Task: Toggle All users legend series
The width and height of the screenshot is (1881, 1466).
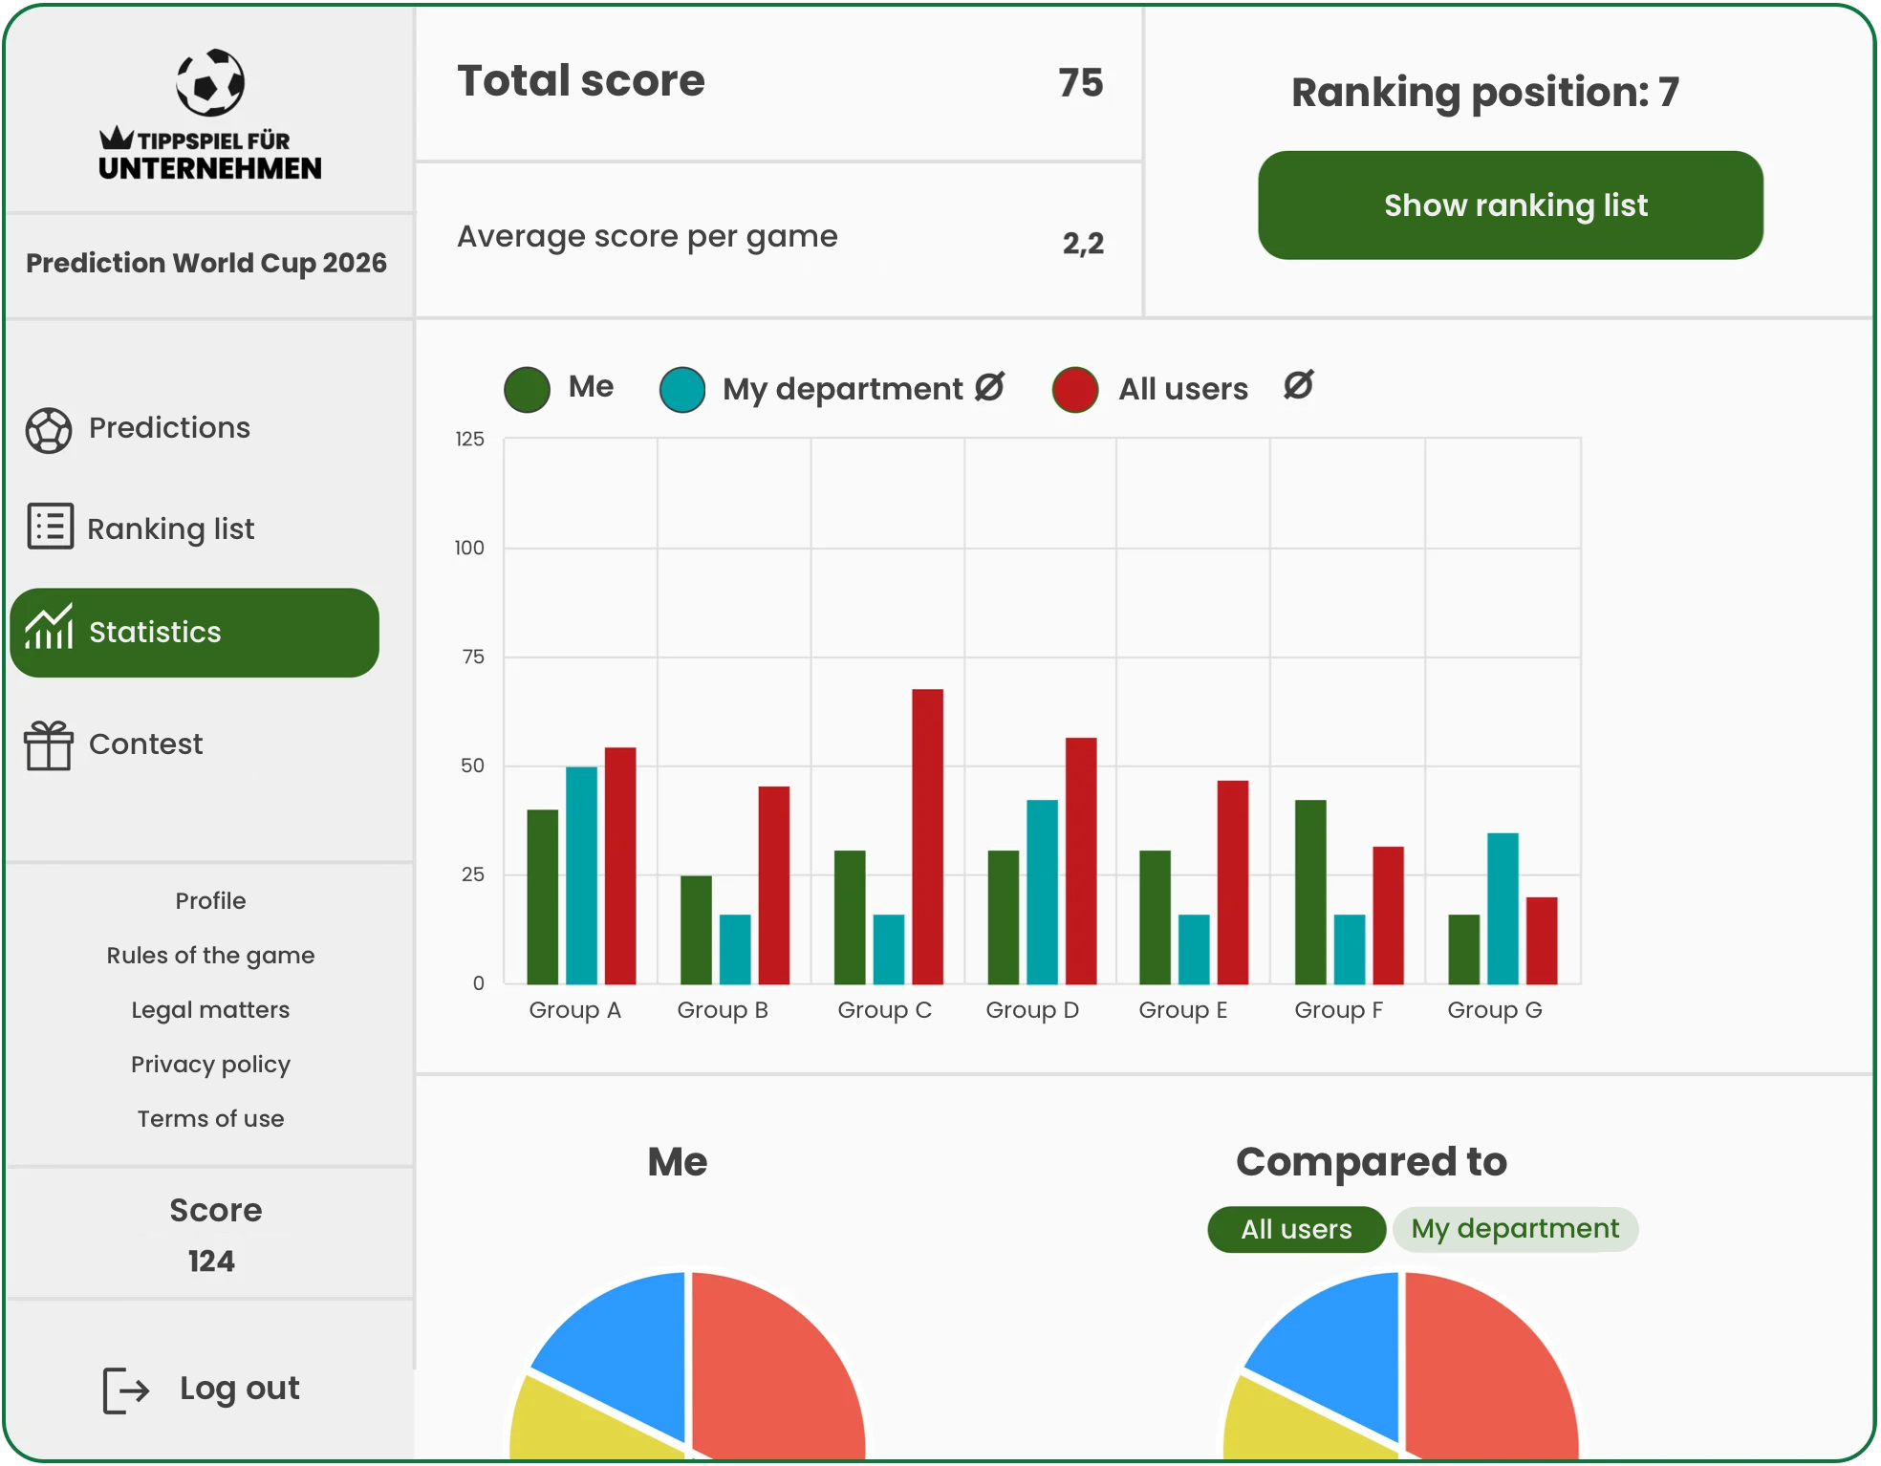Action: (1075, 389)
